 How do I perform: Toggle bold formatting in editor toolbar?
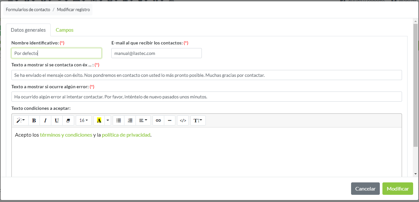pyautogui.click(x=34, y=121)
